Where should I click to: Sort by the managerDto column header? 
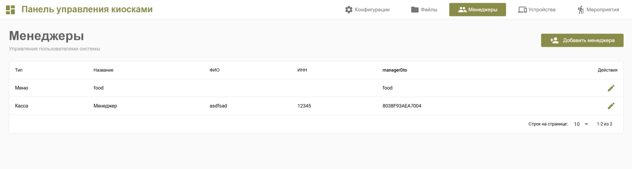click(x=395, y=70)
